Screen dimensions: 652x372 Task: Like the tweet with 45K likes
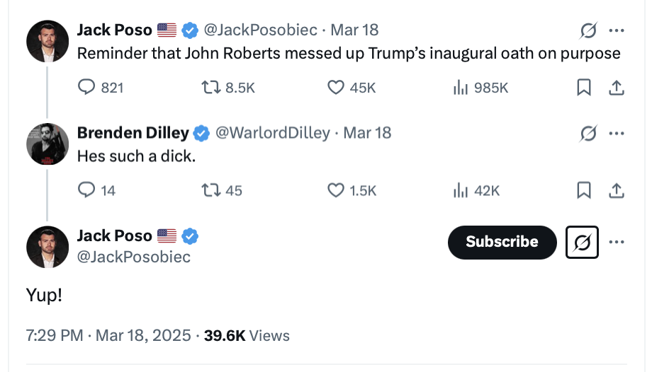[335, 88]
